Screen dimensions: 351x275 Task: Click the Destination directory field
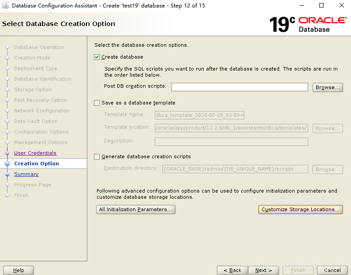[235, 169]
